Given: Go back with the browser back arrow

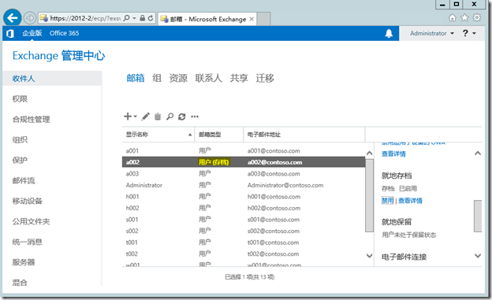Looking at the screenshot, I should pos(13,18).
